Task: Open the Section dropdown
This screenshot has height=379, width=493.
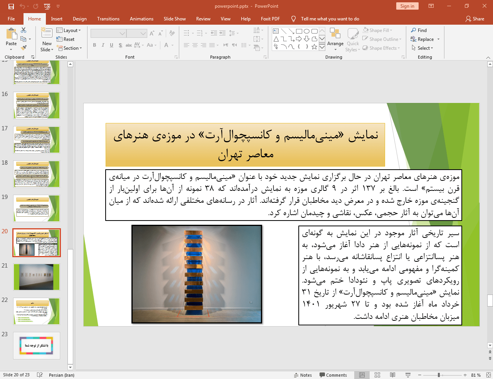Action: click(69, 48)
